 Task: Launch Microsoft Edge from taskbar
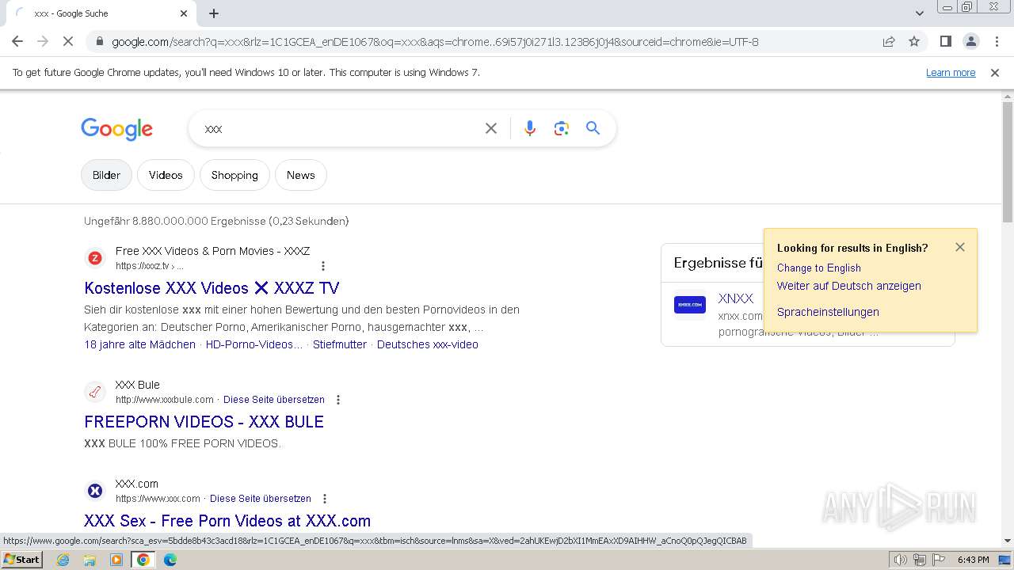click(x=170, y=560)
